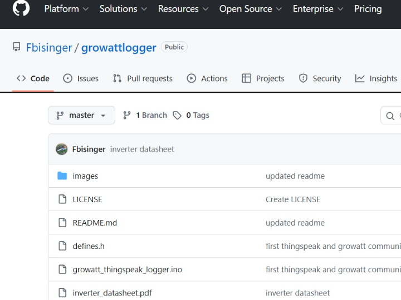The width and height of the screenshot is (401, 300).
Task: Click Fbisinger's avatar in commit row
Action: tap(62, 149)
